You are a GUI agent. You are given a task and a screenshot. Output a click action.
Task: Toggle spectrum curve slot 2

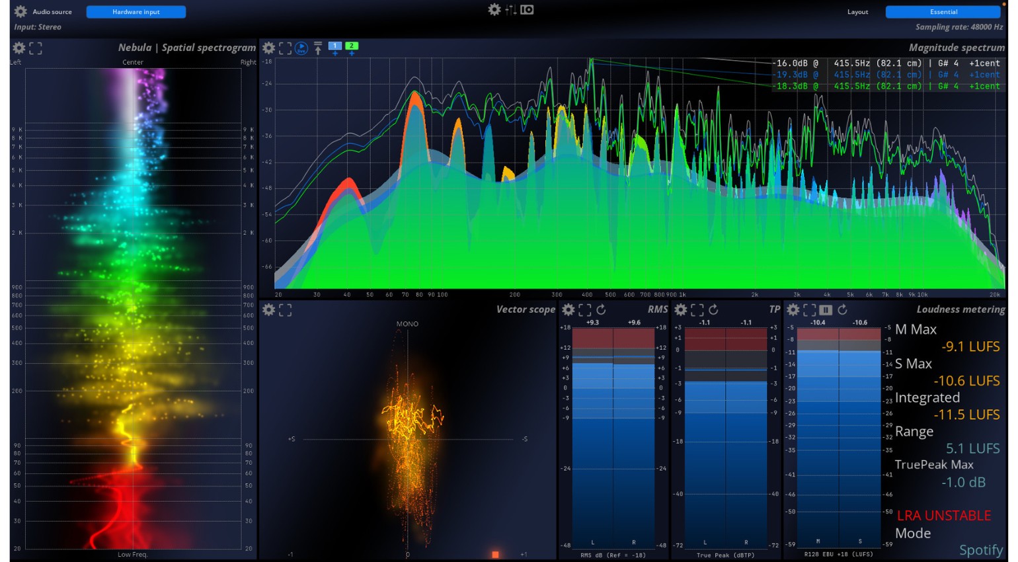[352, 45]
